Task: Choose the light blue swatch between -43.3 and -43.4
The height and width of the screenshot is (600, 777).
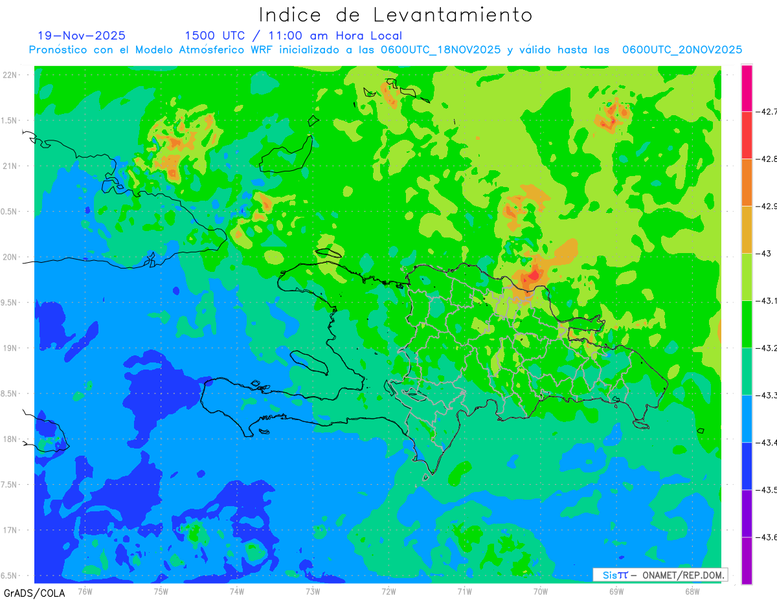Action: click(x=747, y=418)
